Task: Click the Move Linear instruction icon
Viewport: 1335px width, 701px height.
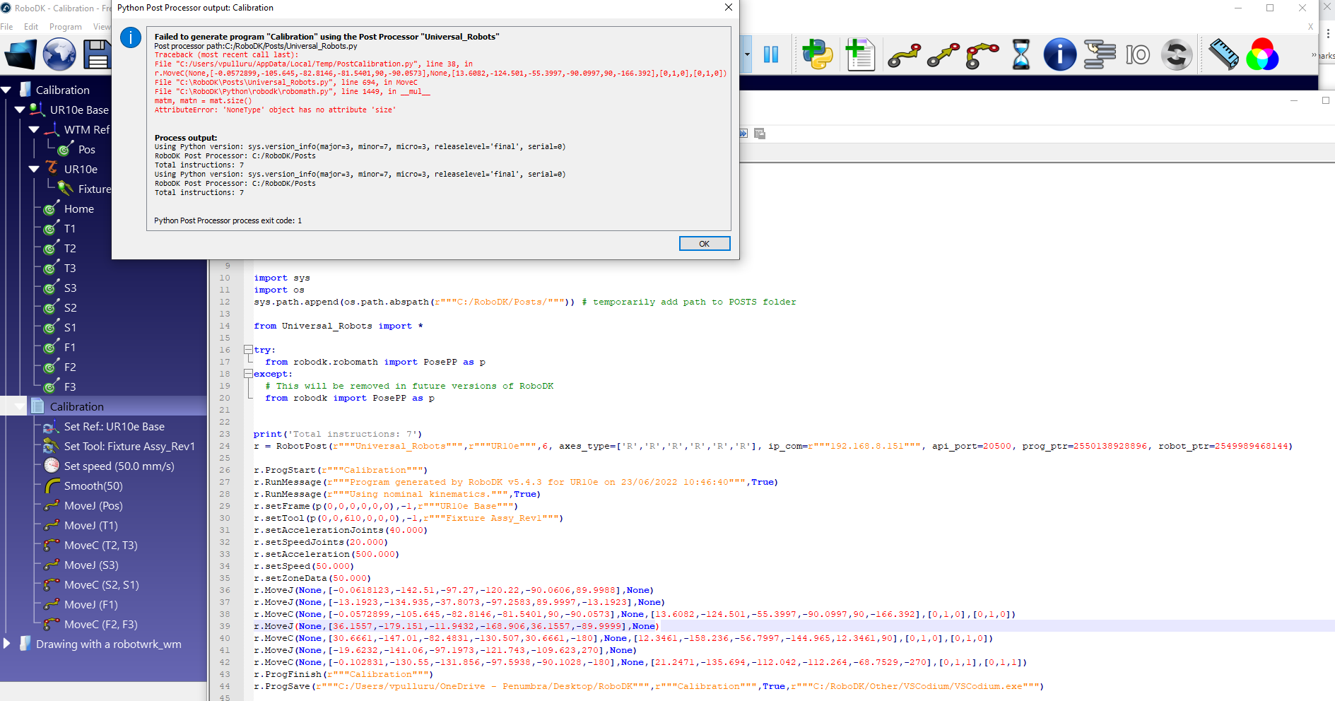Action: pyautogui.click(x=943, y=54)
